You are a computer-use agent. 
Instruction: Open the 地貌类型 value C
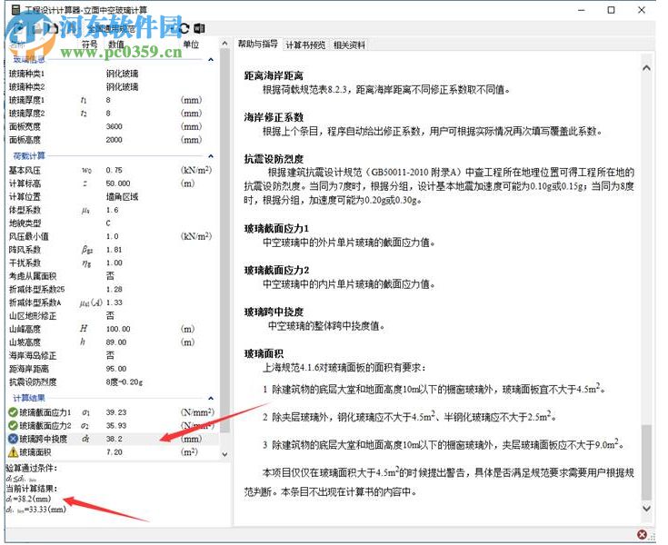click(108, 223)
